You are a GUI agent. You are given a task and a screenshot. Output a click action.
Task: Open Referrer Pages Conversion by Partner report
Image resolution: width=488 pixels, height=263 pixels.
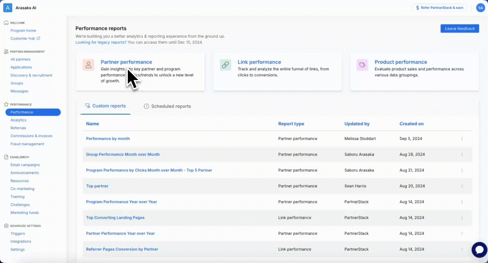coord(122,249)
